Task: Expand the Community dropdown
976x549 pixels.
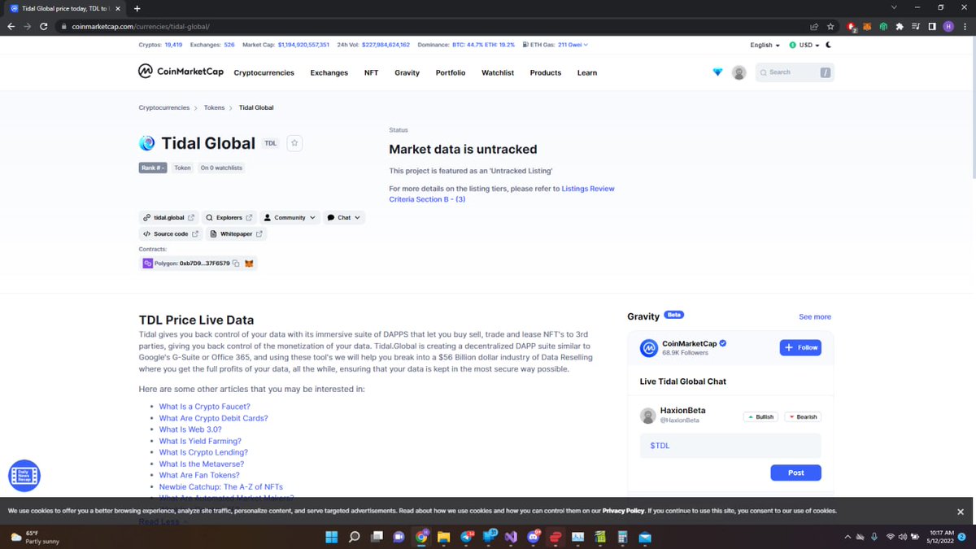Action: click(290, 217)
